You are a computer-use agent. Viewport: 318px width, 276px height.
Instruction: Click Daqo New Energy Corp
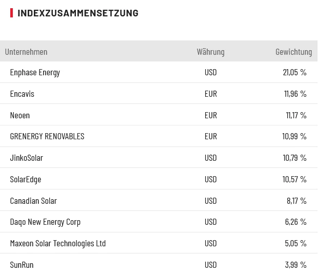click(x=45, y=222)
